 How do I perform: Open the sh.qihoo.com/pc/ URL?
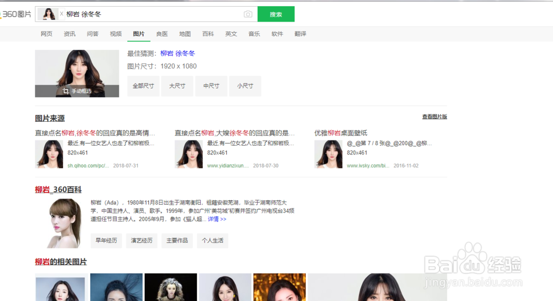coord(88,165)
